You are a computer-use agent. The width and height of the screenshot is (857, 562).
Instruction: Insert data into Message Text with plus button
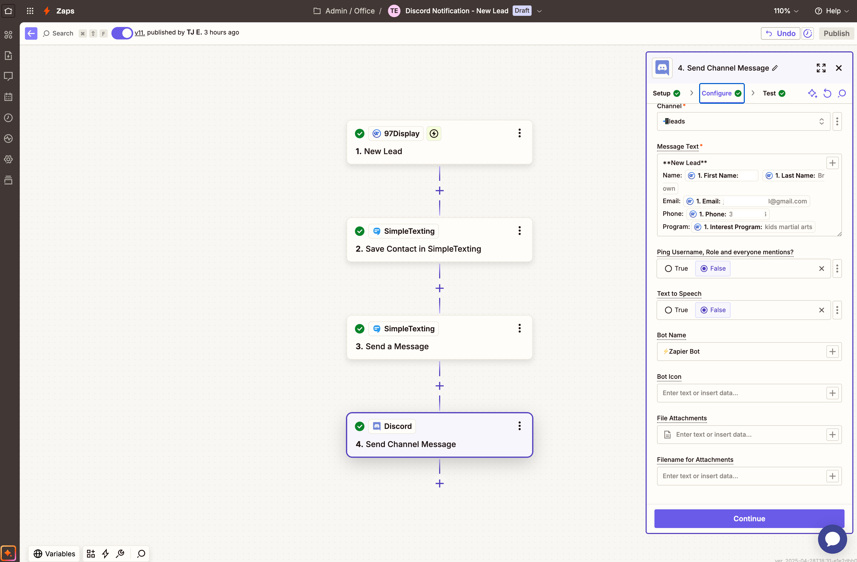click(833, 163)
